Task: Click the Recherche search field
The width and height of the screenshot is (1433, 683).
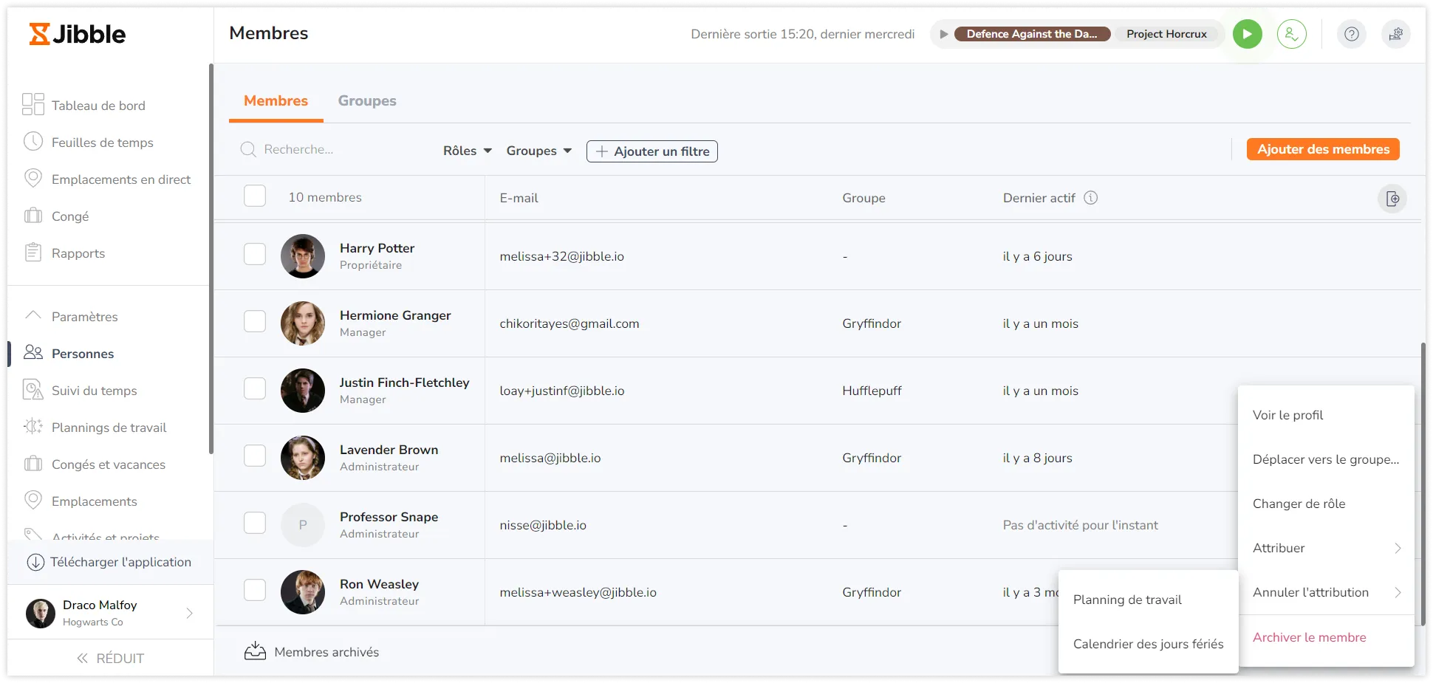Action: [332, 150]
